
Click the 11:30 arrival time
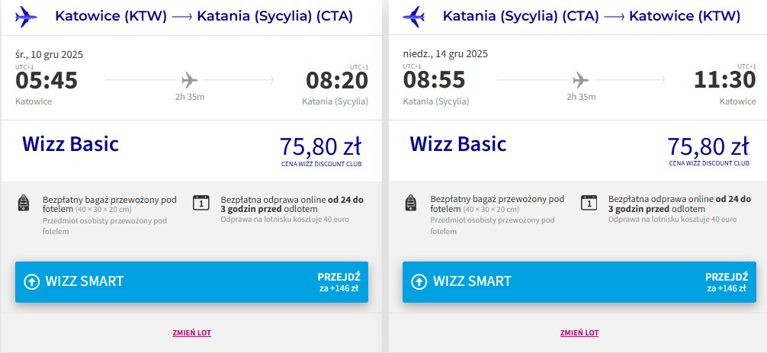(x=724, y=80)
